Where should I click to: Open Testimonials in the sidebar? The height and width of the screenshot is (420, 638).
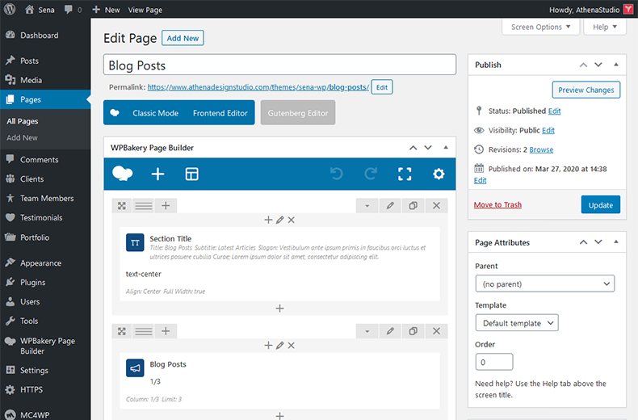(x=41, y=218)
